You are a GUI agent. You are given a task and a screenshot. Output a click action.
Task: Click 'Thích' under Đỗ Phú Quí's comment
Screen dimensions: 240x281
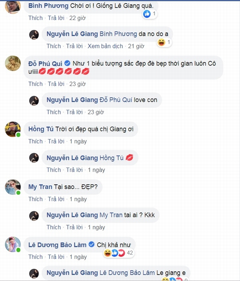pos(36,84)
